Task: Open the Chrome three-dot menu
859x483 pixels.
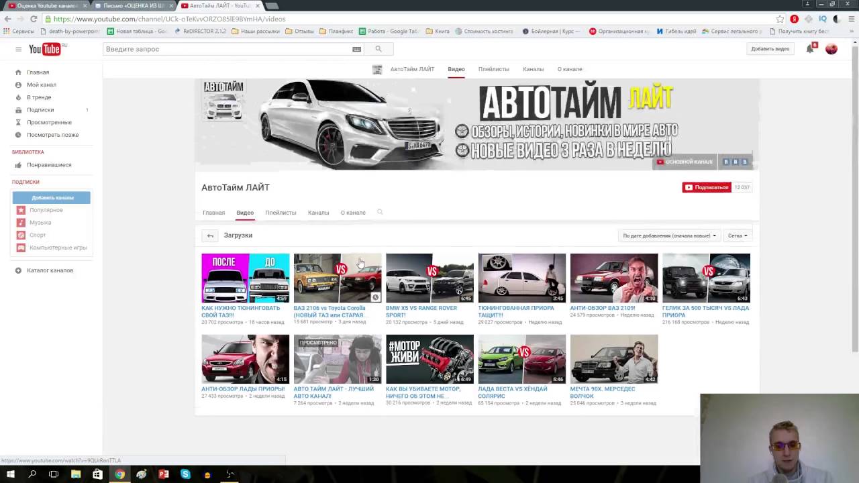Action: pyautogui.click(x=852, y=19)
